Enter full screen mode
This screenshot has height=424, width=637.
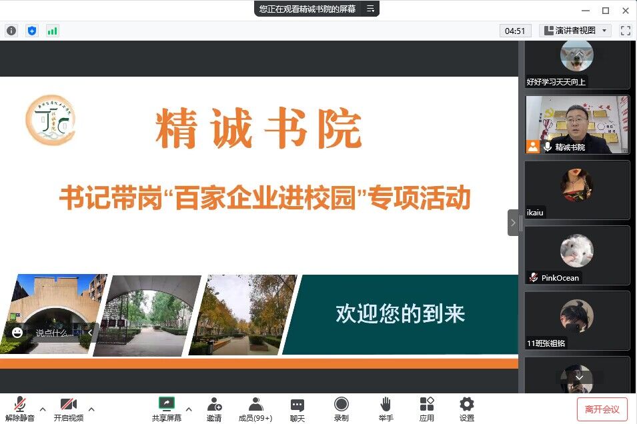coord(625,31)
